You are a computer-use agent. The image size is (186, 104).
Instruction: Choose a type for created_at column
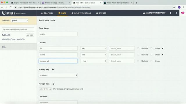93,61
